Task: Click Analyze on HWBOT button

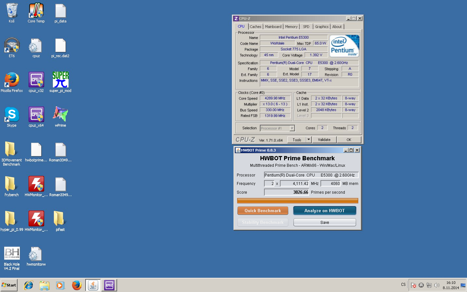Action: coord(325,211)
